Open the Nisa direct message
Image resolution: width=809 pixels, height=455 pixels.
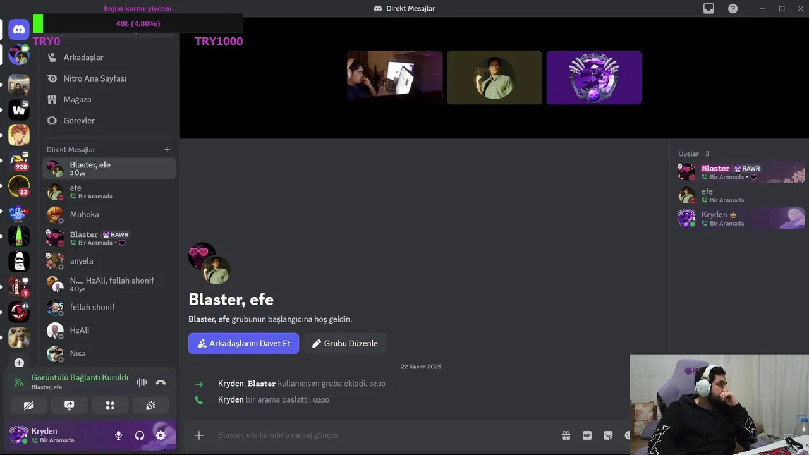click(x=109, y=354)
